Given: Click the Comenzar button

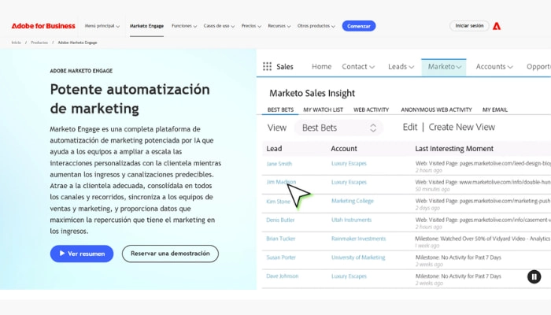Looking at the screenshot, I should click(x=359, y=26).
